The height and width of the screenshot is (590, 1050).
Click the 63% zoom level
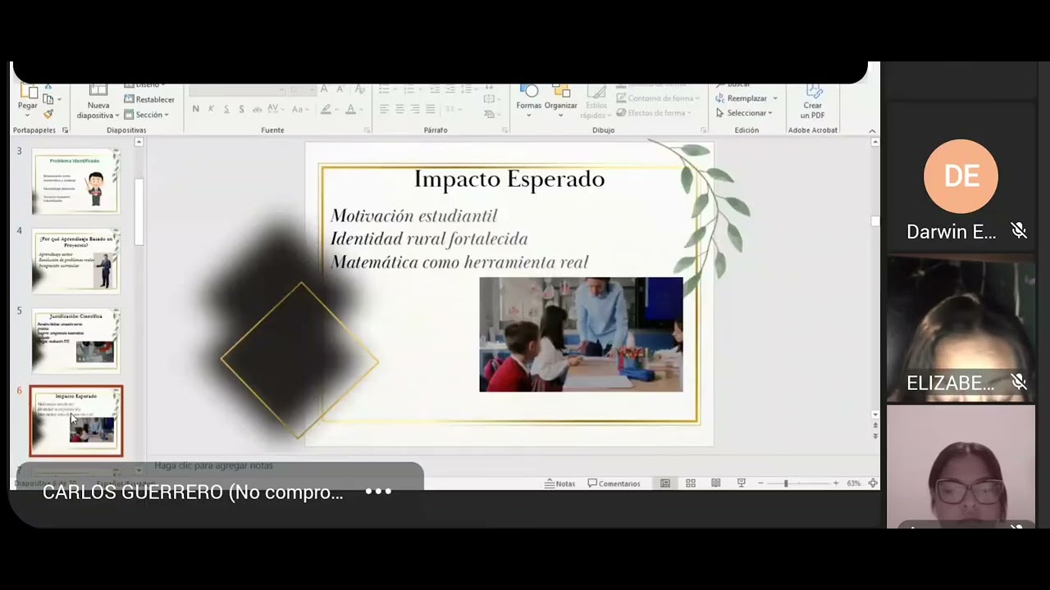click(x=854, y=483)
